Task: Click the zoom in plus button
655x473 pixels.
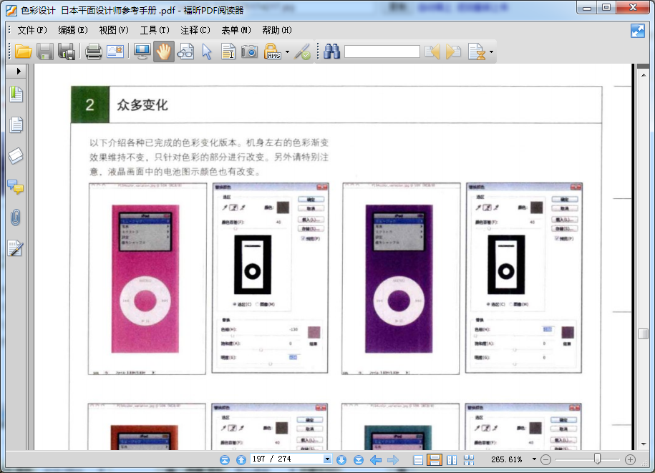Action: 630,459
